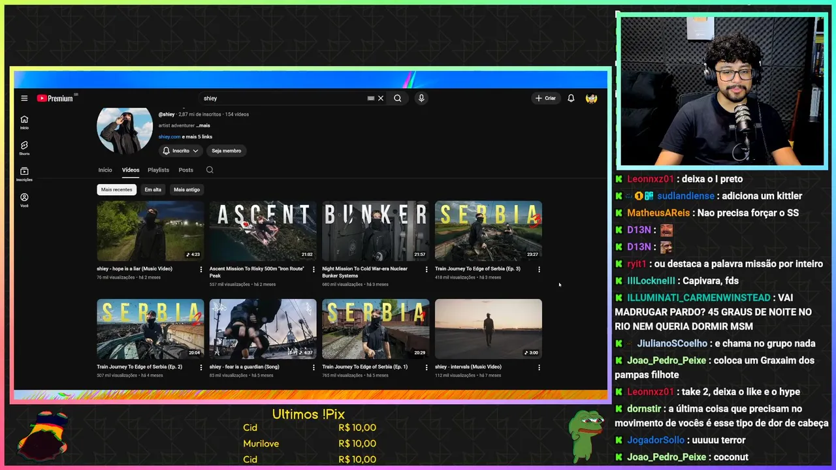Open options for fear is a guardian video
The image size is (836, 470).
[313, 368]
